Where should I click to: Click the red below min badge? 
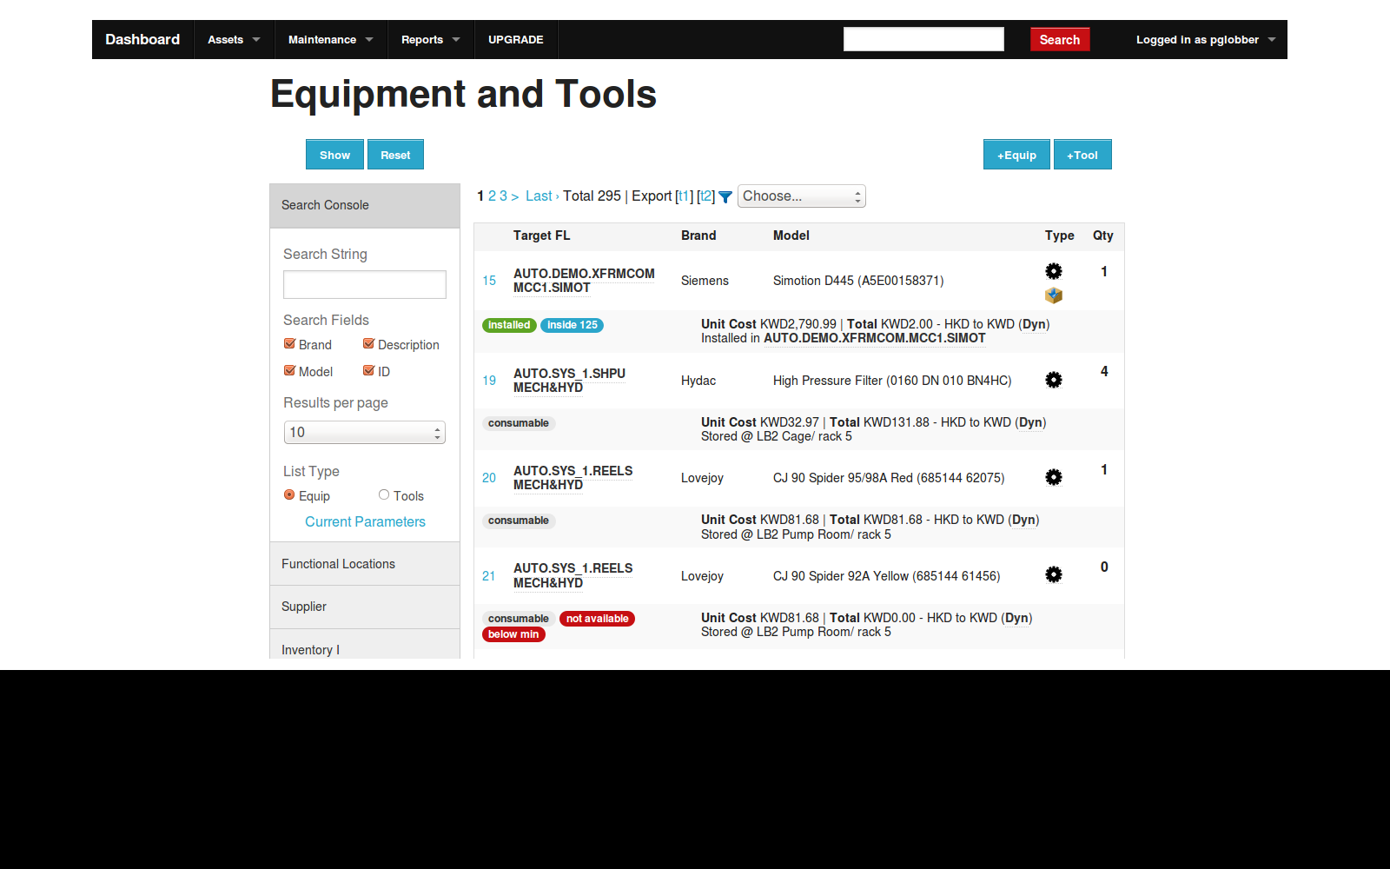[513, 634]
